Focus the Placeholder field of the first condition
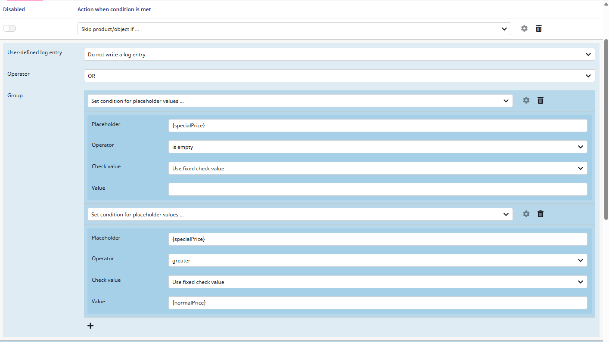609x342 pixels. pos(377,126)
